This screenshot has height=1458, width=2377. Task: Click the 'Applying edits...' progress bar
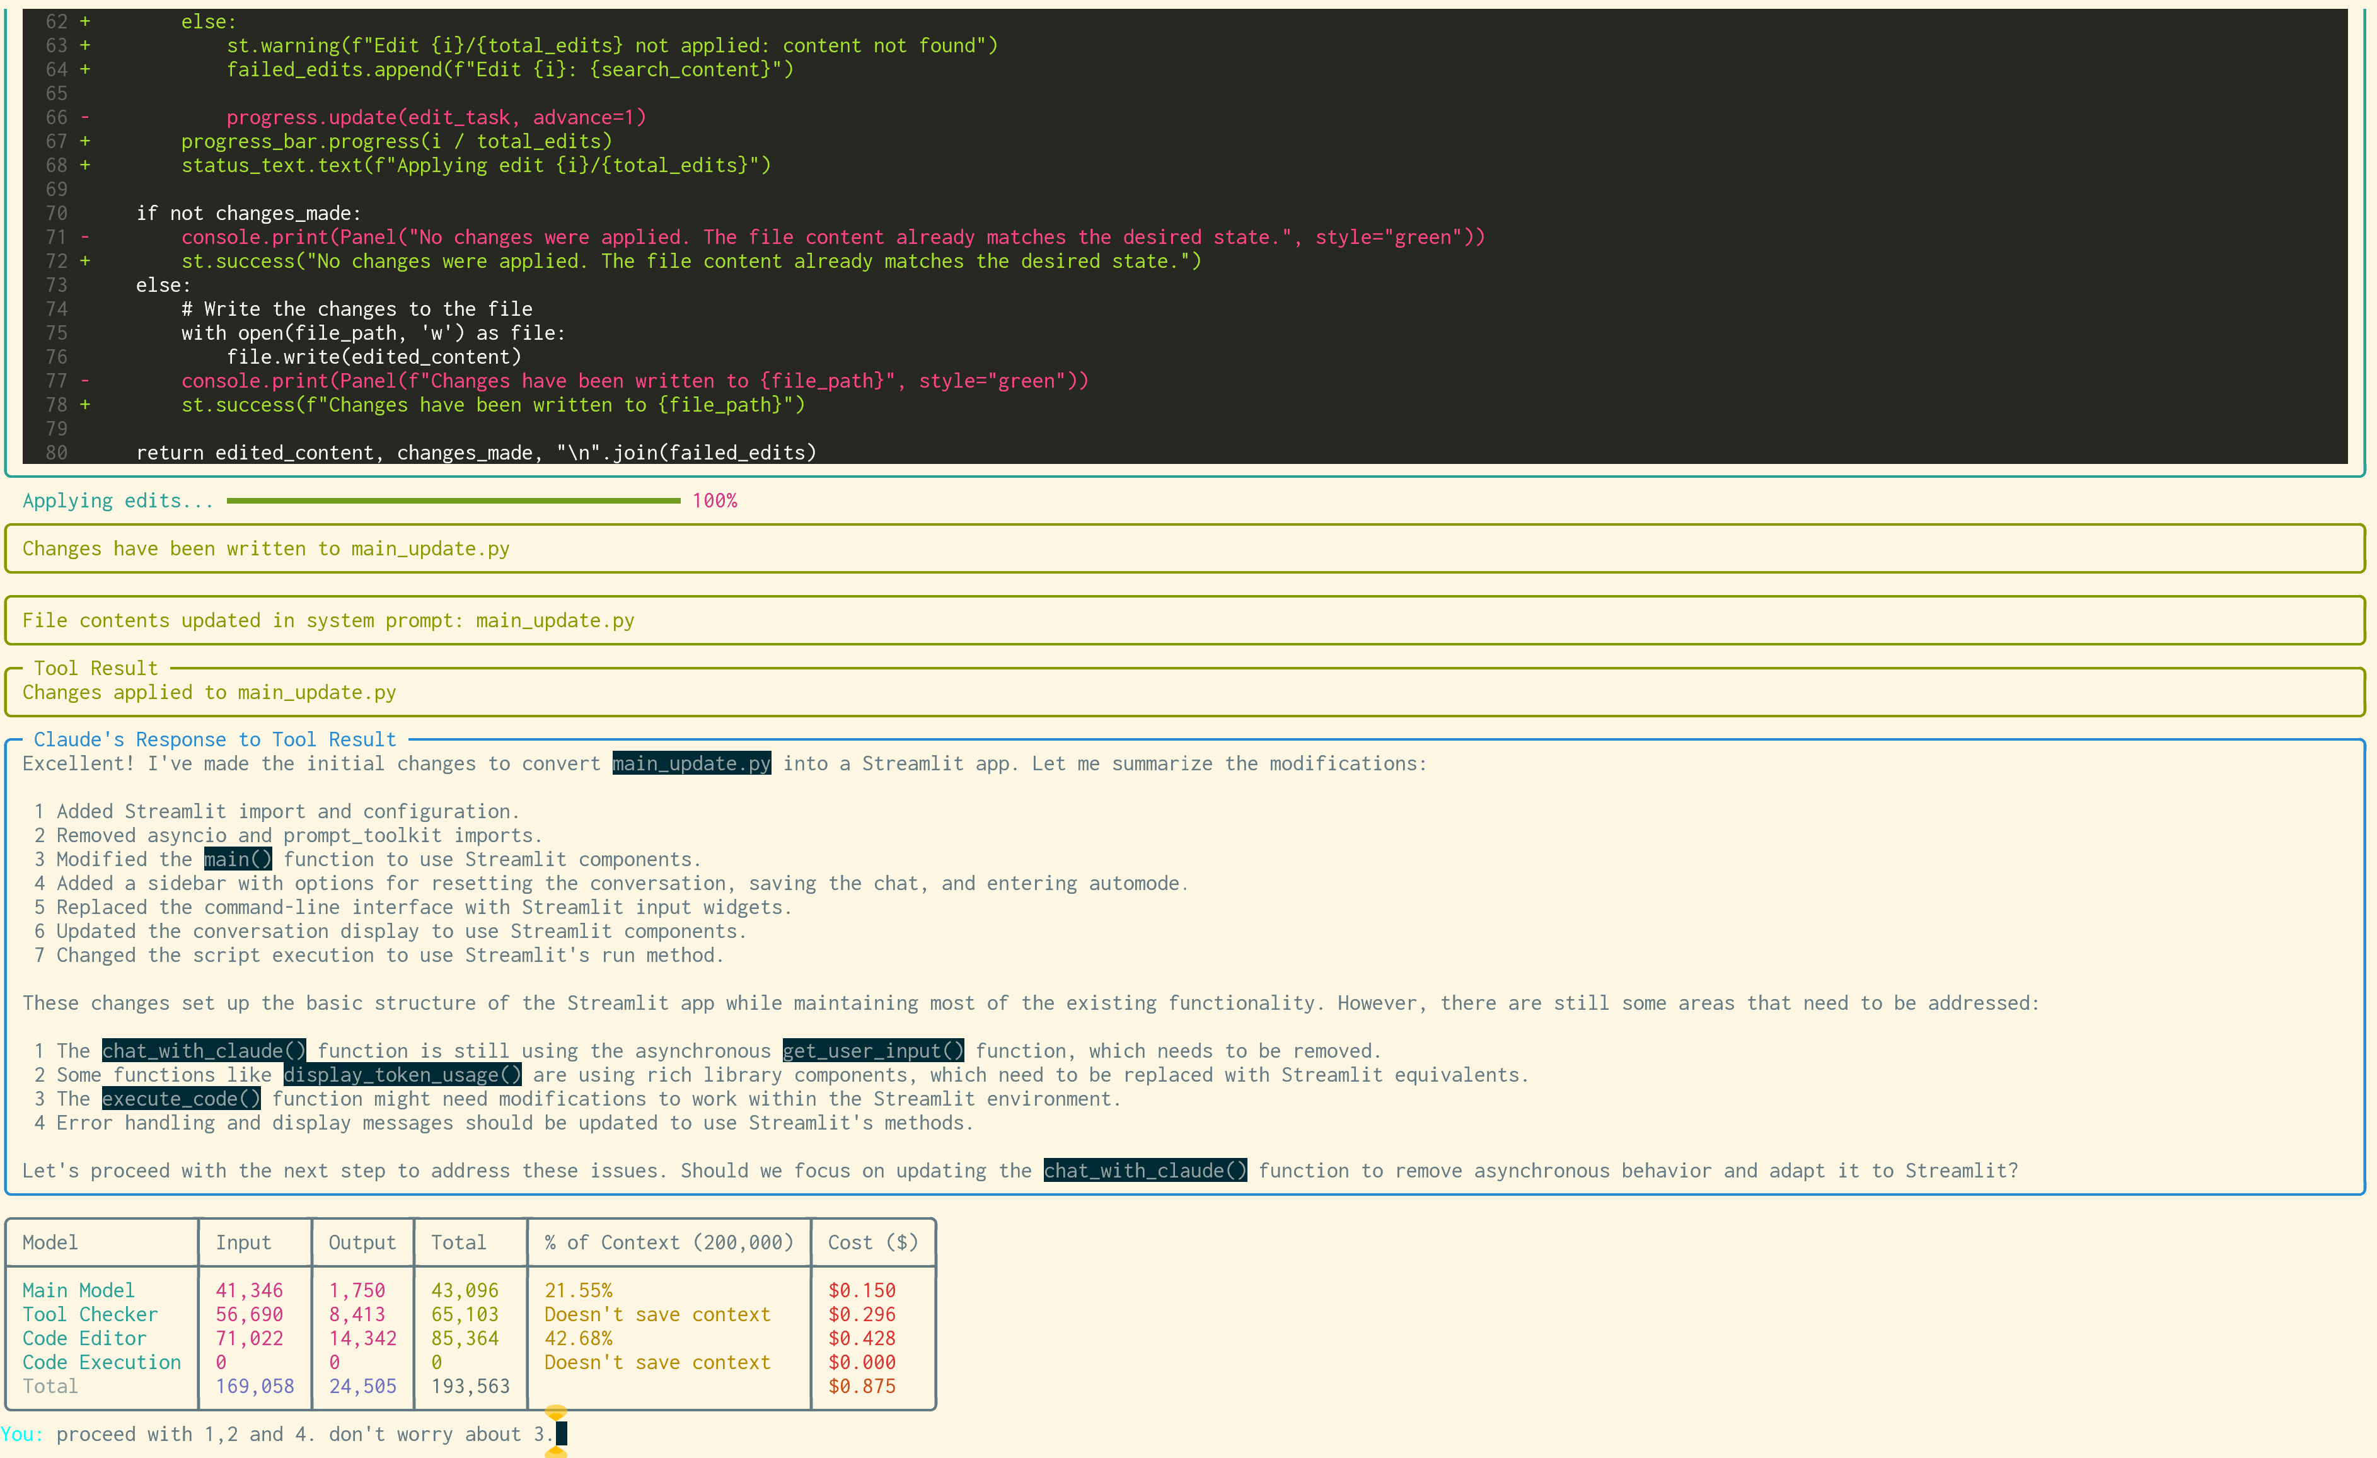453,500
